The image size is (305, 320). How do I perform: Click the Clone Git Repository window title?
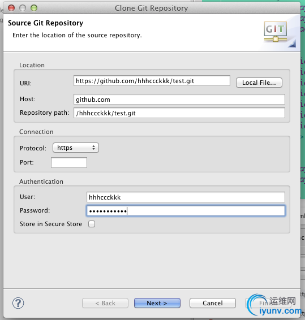pos(152,8)
